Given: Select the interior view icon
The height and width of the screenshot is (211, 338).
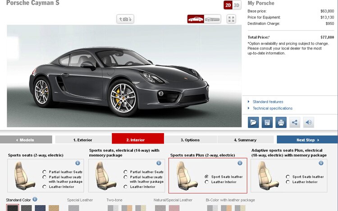Looking at the screenshot, I should (212, 19).
